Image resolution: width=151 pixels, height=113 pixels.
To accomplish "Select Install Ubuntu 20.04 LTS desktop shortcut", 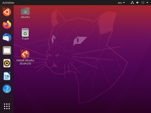I will pos(25,54).
